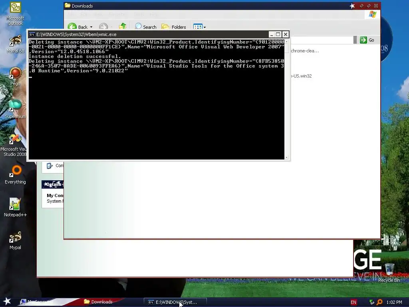Click the Back button in Downloads window
The width and height of the screenshot is (409, 307).
(78, 27)
